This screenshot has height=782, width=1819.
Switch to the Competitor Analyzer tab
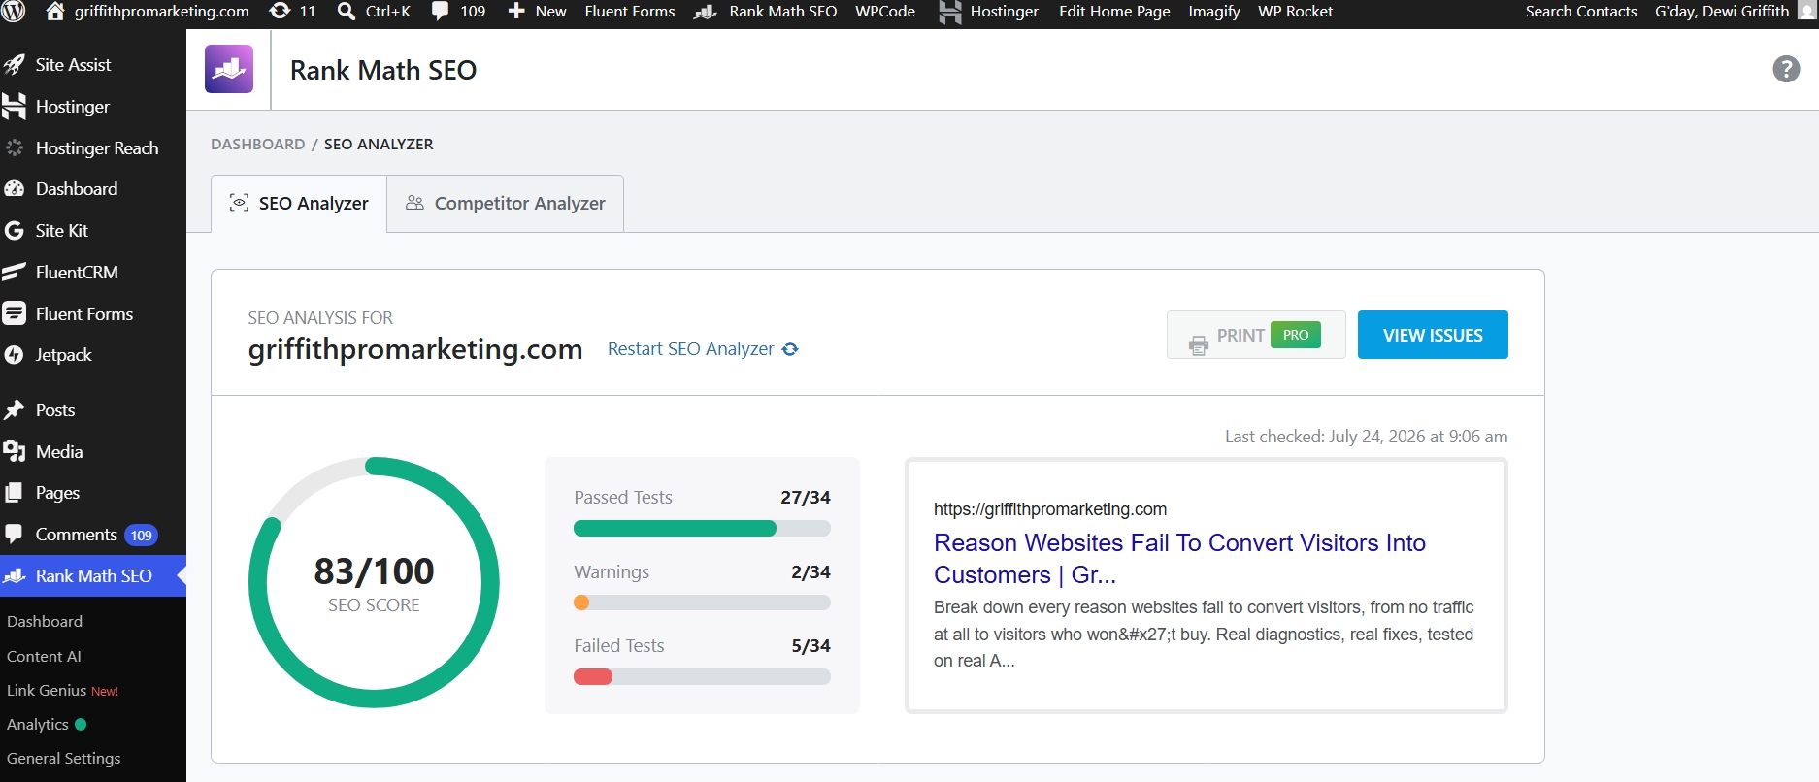click(505, 204)
